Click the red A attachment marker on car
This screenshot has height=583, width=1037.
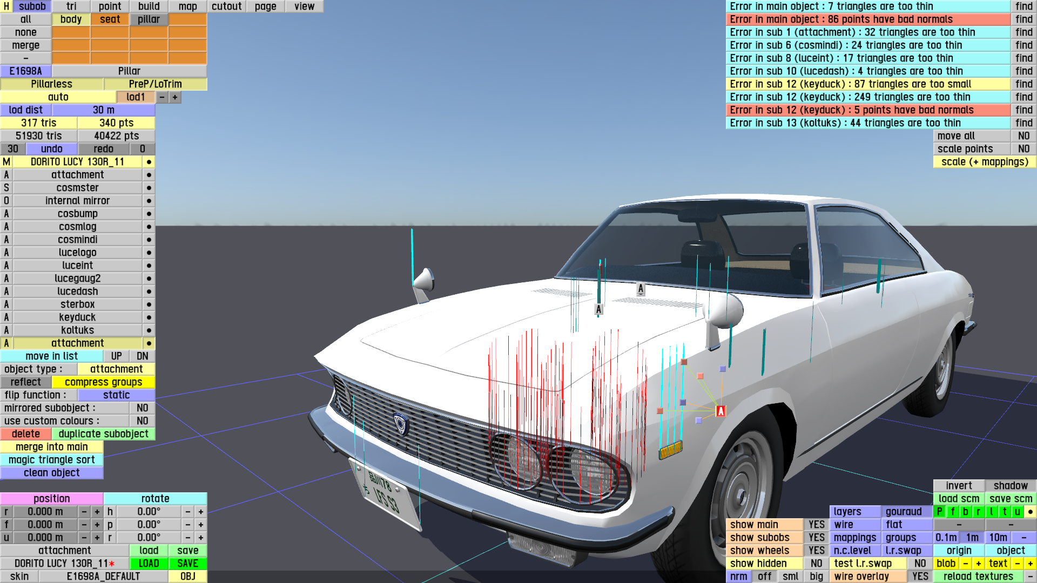point(720,411)
